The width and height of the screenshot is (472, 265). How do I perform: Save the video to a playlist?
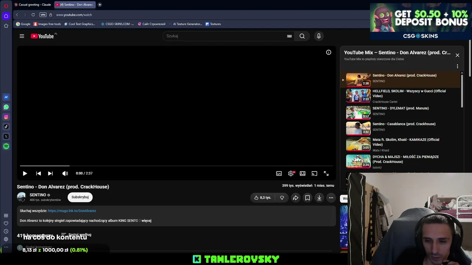tap(308, 198)
